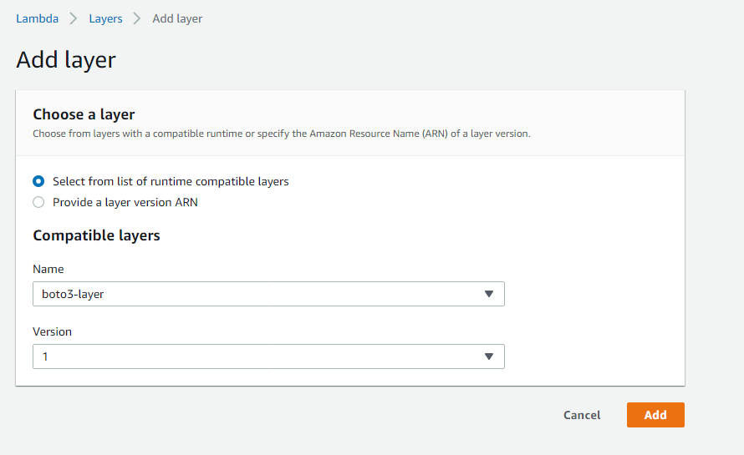Viewport: 744px width, 455px height.
Task: Click the Version field label
Action: [x=52, y=331]
